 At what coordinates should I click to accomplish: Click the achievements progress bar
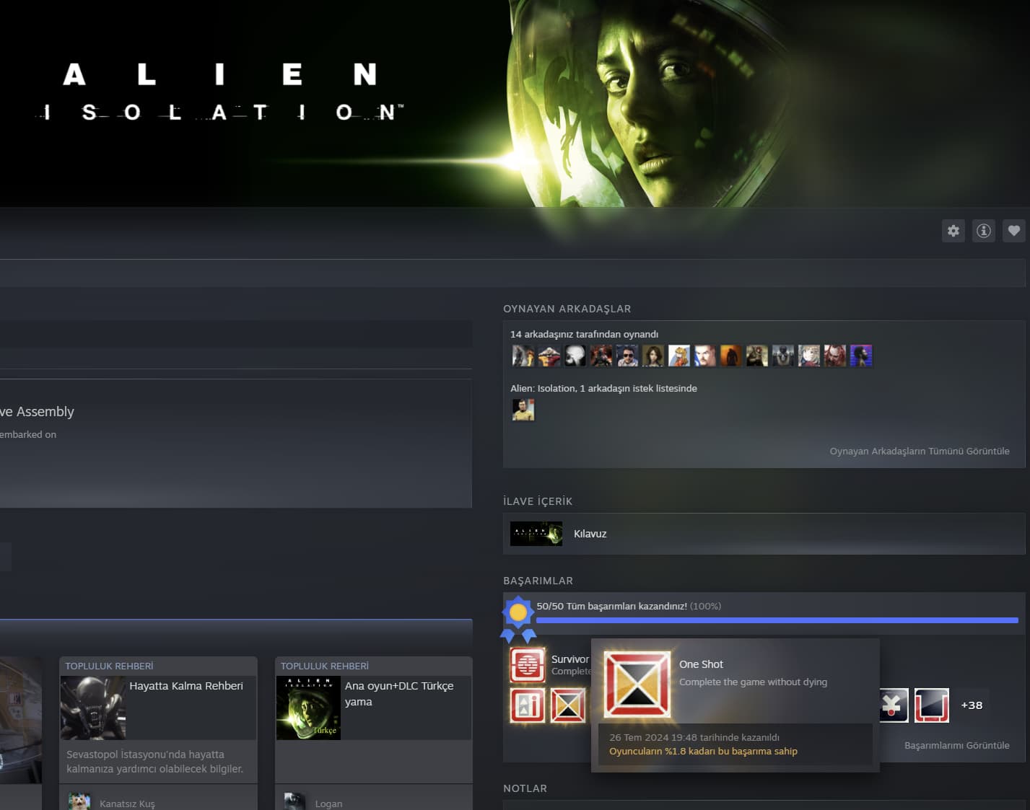[x=777, y=620]
